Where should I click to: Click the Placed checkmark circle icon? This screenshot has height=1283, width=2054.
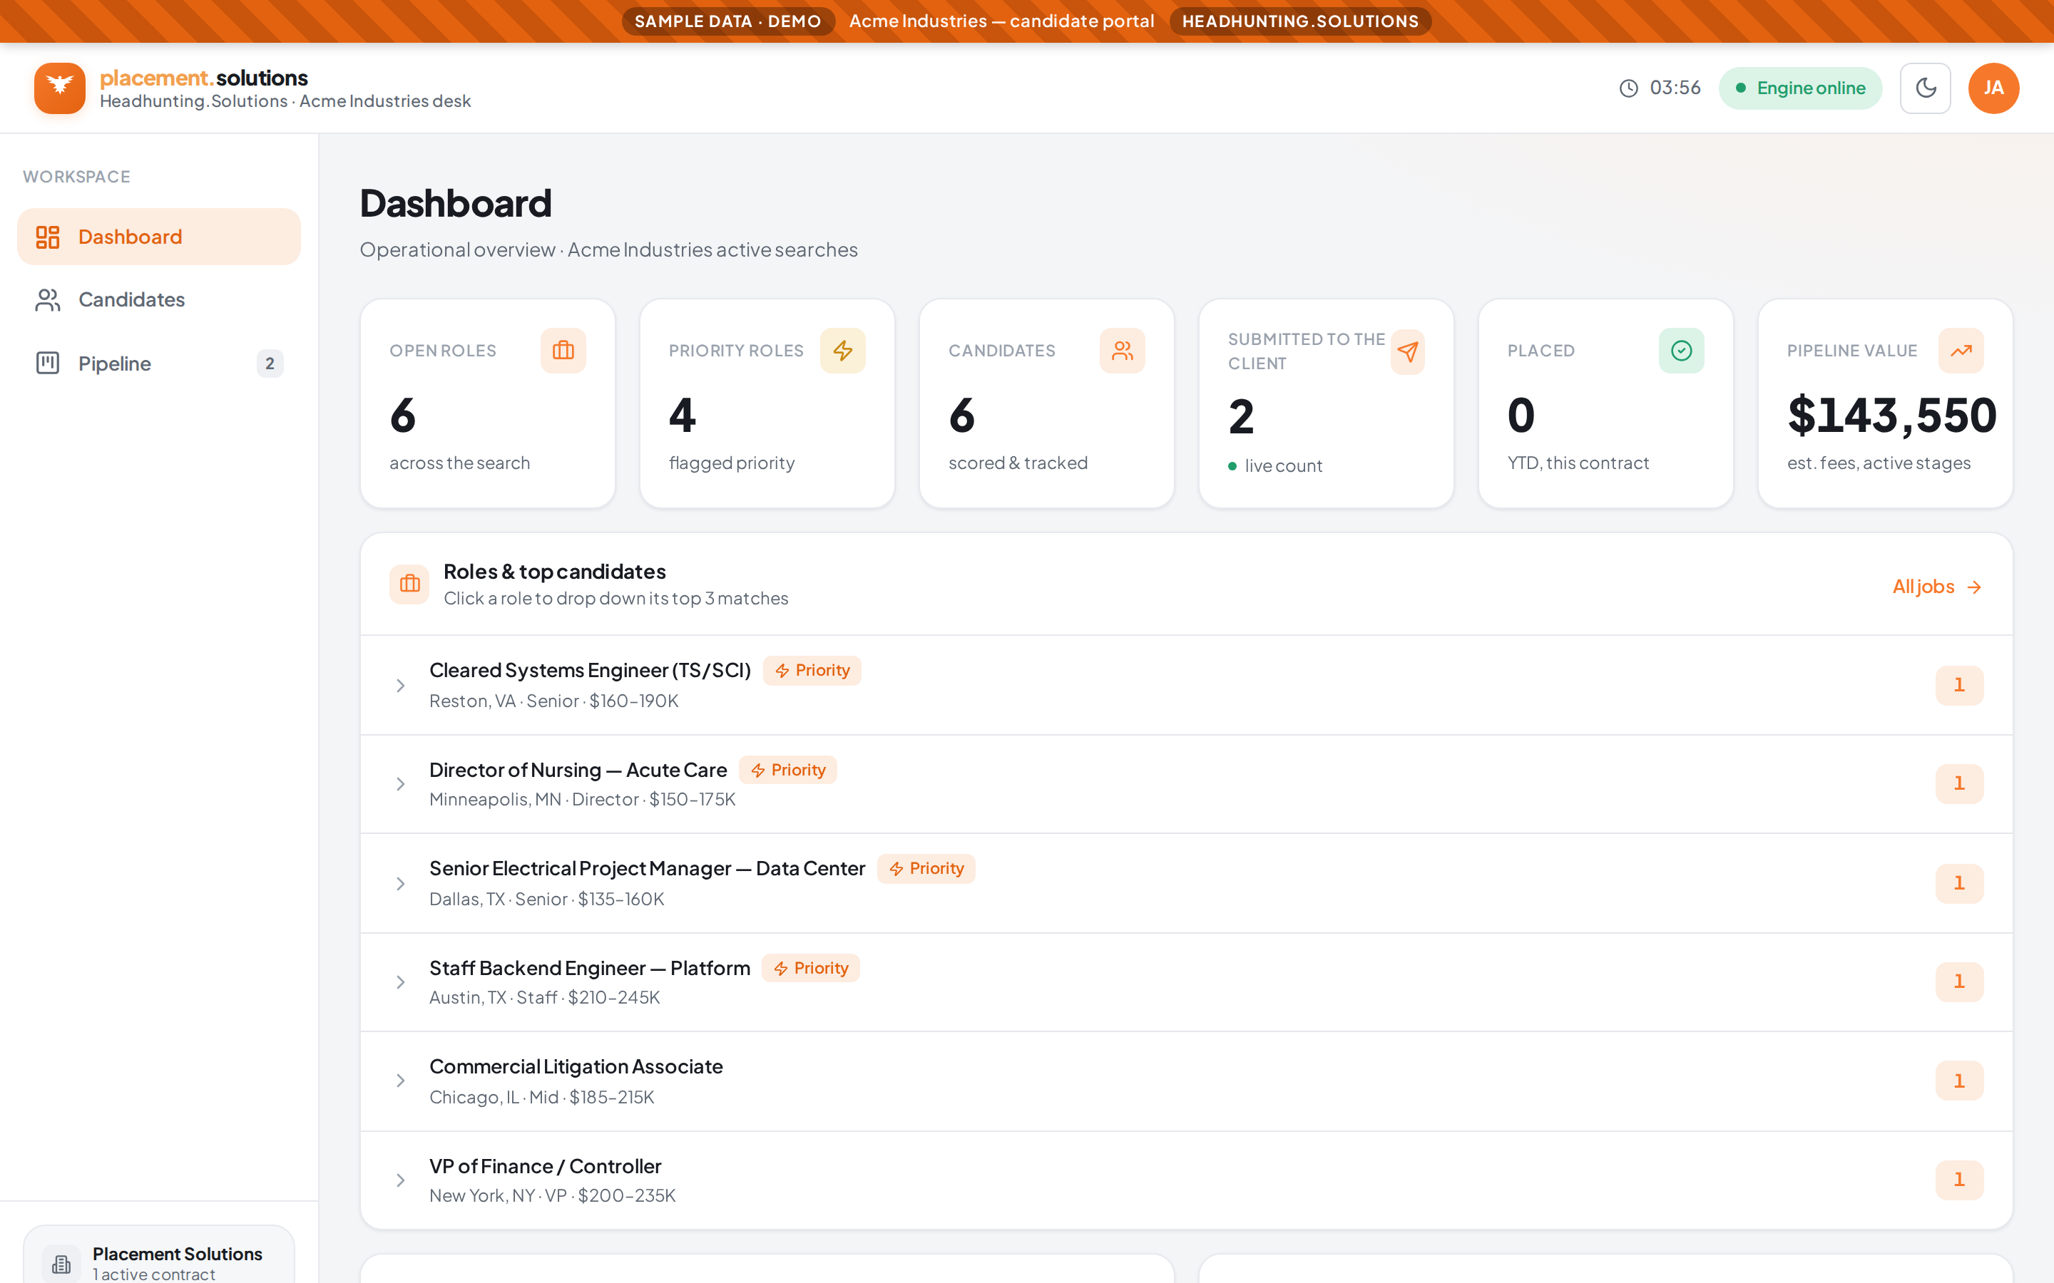(1682, 351)
